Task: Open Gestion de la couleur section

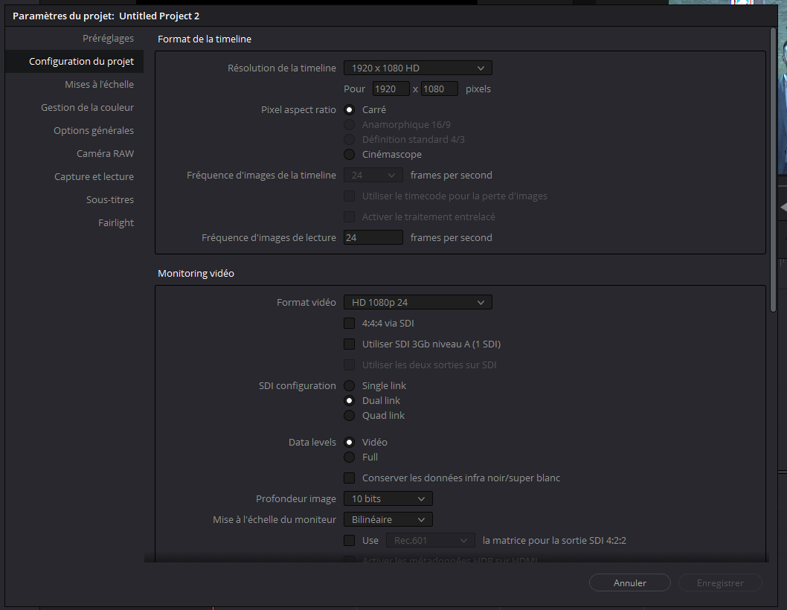Action: coord(87,107)
